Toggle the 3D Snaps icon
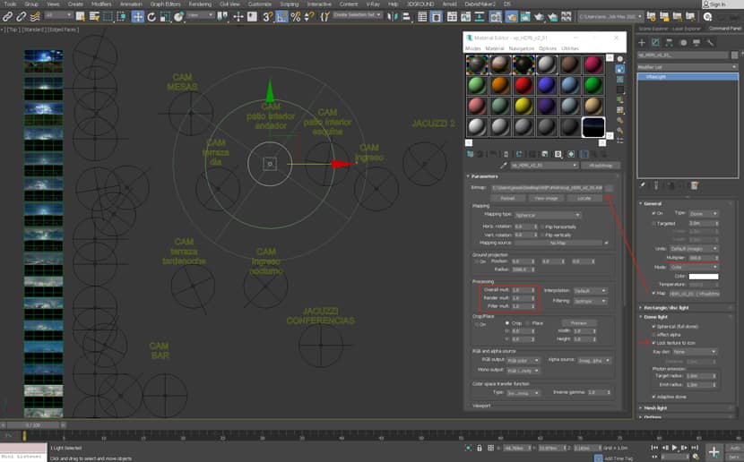This screenshot has width=744, height=462. (268, 17)
